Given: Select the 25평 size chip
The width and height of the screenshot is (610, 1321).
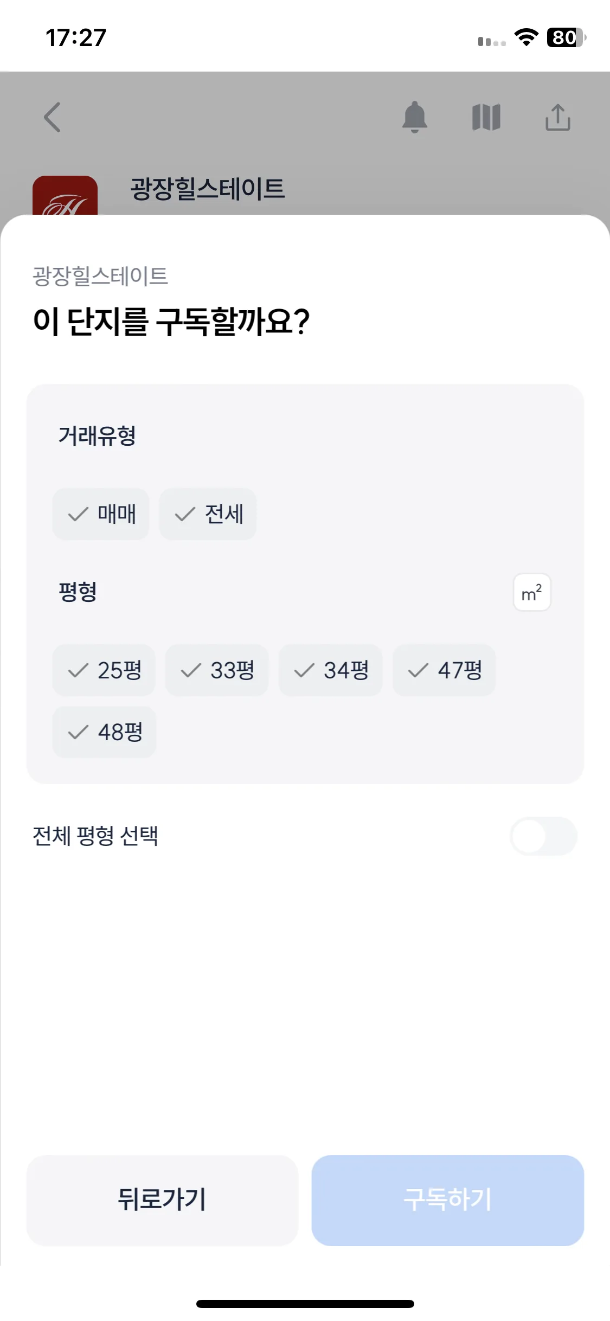Looking at the screenshot, I should coord(104,670).
